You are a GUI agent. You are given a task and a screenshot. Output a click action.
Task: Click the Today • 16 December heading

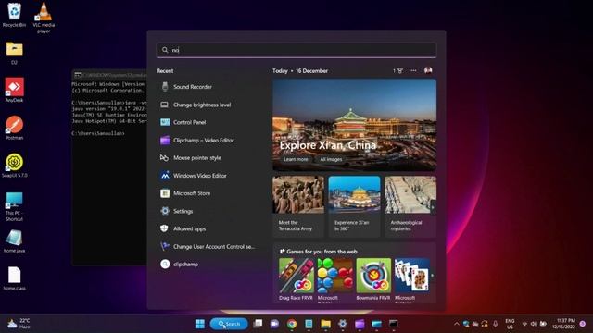(300, 71)
